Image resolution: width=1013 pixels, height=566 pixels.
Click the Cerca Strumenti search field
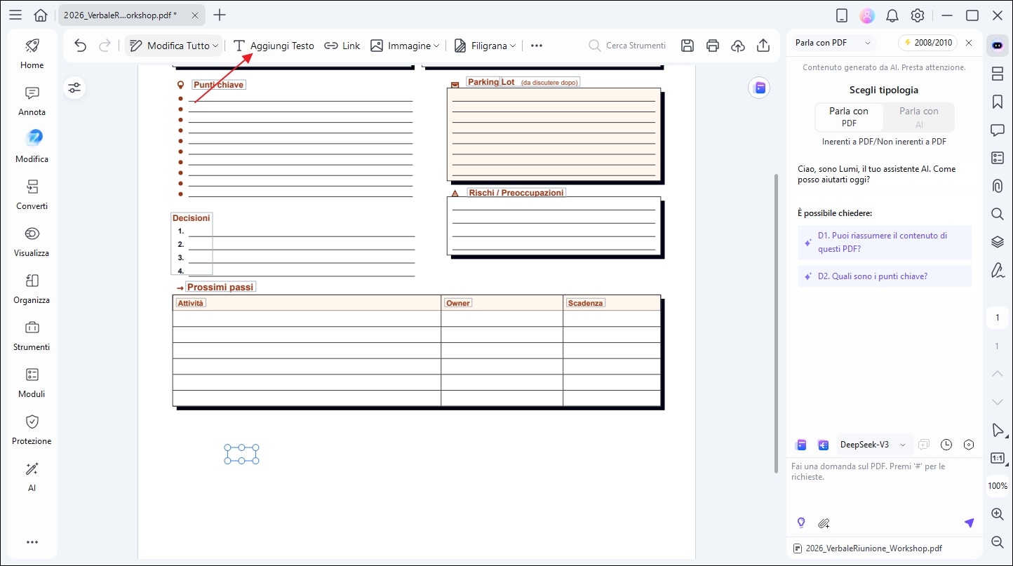pos(628,46)
